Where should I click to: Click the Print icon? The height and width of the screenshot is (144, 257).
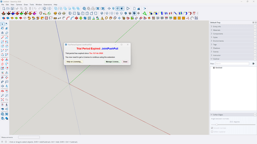point(44,8)
